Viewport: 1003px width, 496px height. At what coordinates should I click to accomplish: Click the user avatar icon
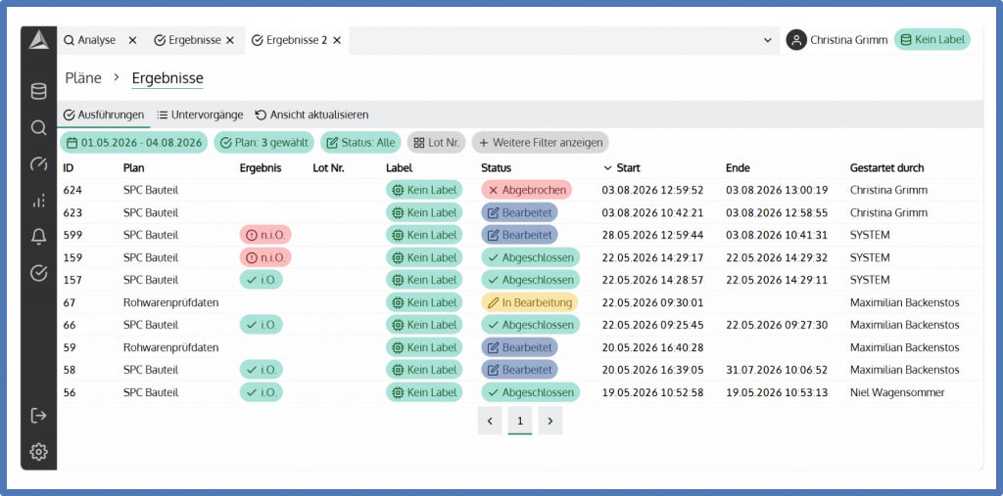click(x=795, y=40)
